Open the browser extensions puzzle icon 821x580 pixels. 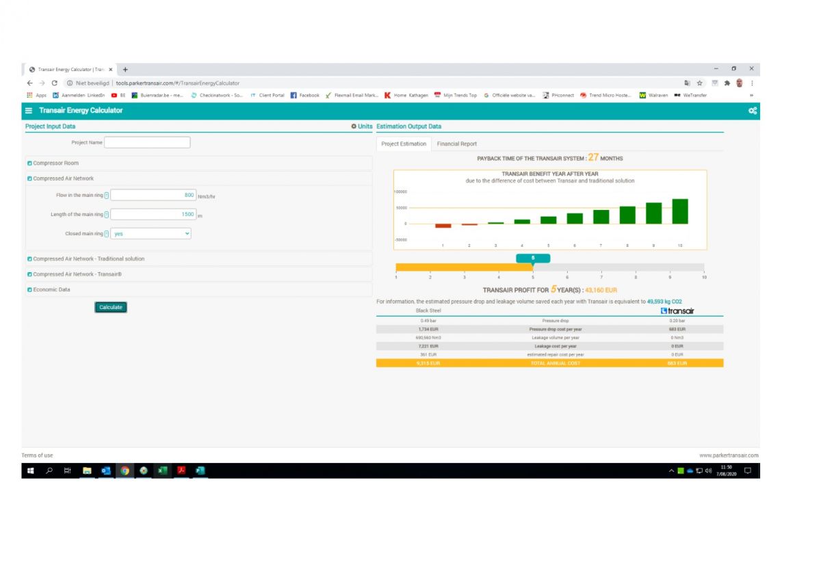727,83
